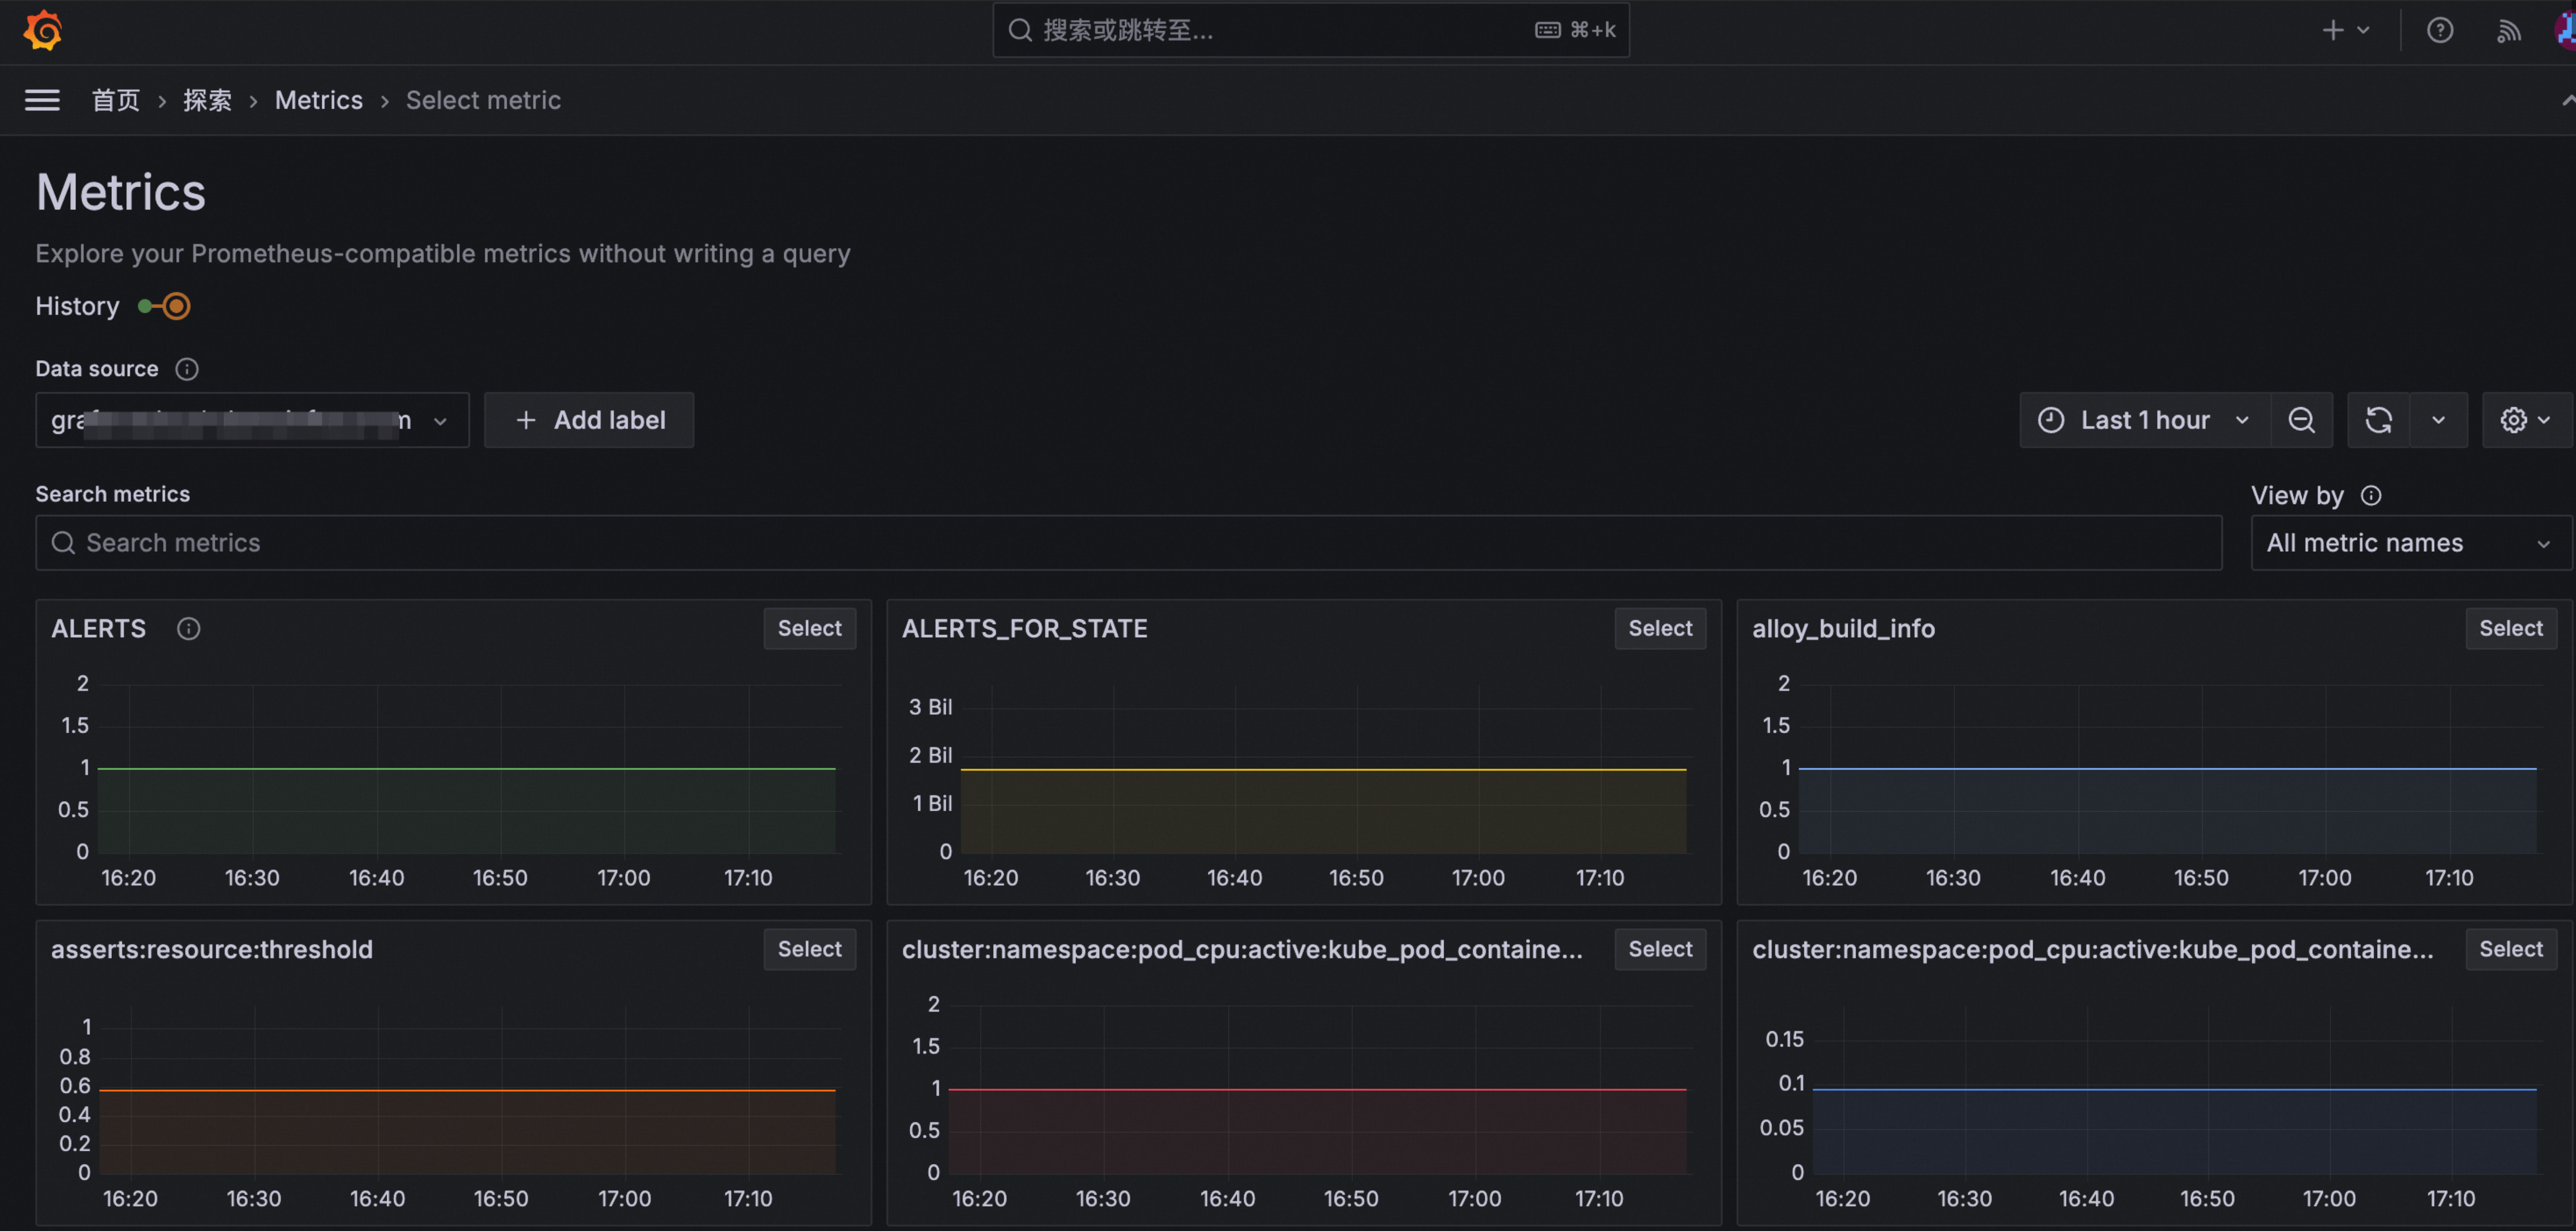Click the refresh dashboard icon
2576x1231 pixels.
click(x=2378, y=420)
